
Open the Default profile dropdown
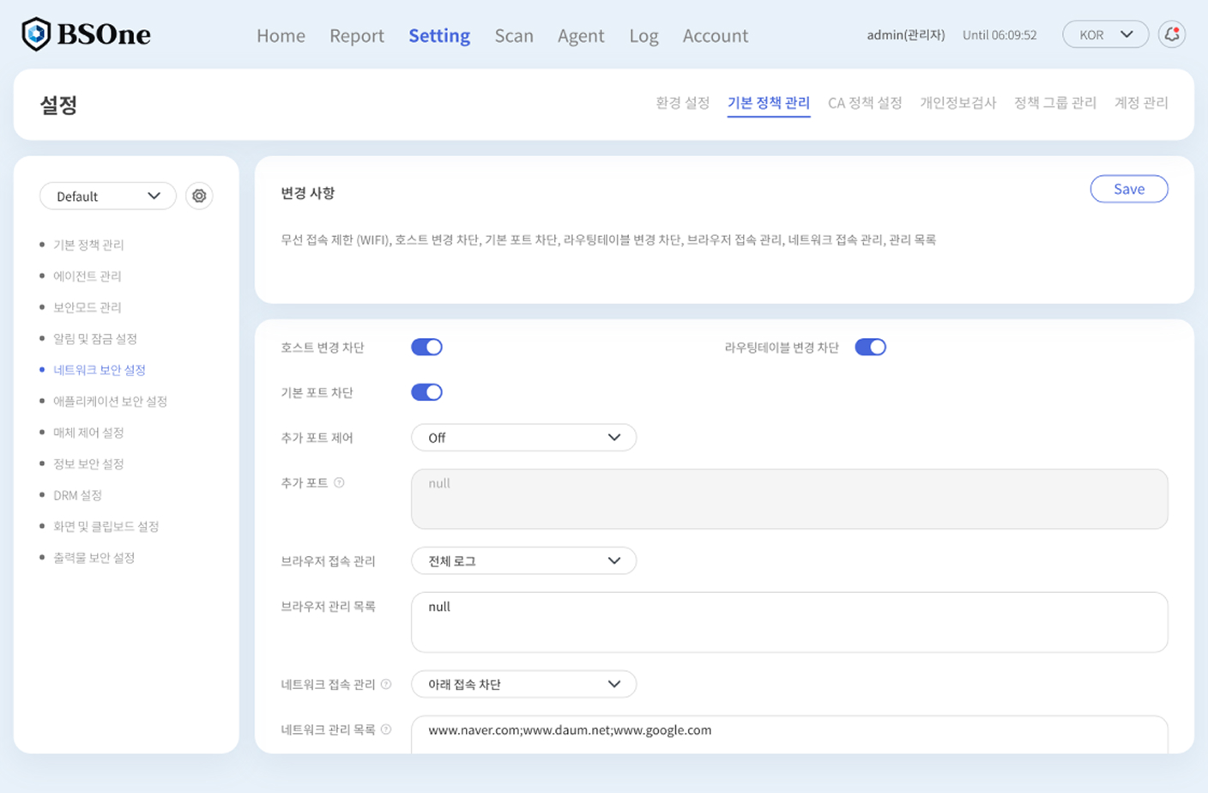[x=107, y=196]
